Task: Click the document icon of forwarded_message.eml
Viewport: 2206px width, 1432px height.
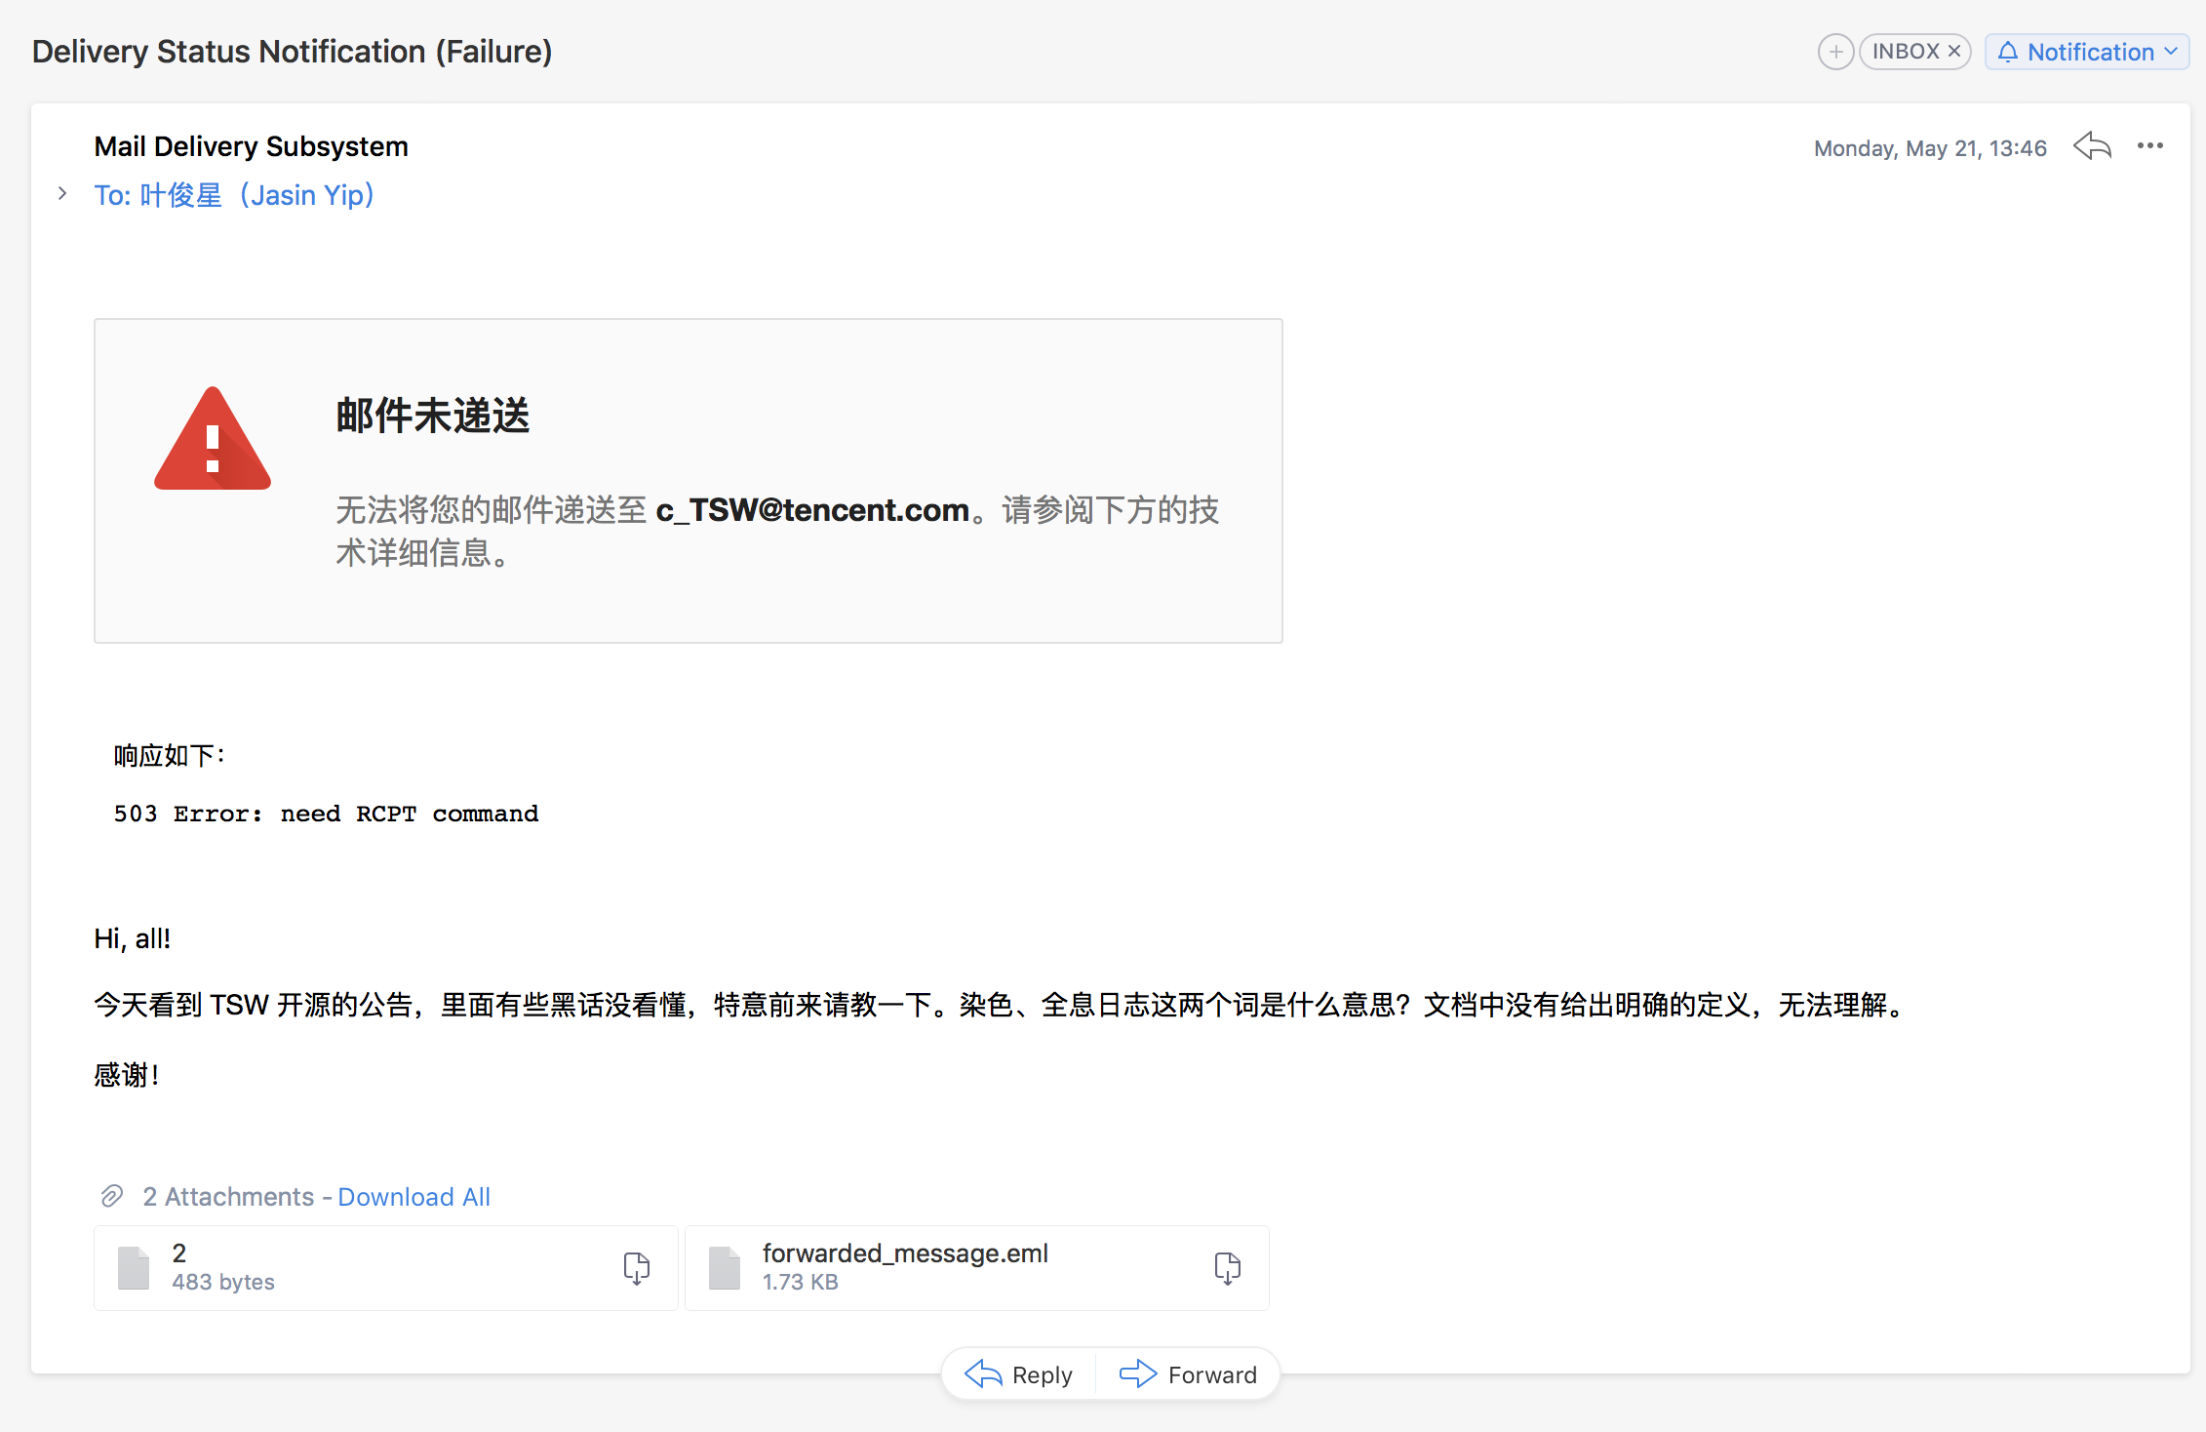Action: tap(724, 1267)
